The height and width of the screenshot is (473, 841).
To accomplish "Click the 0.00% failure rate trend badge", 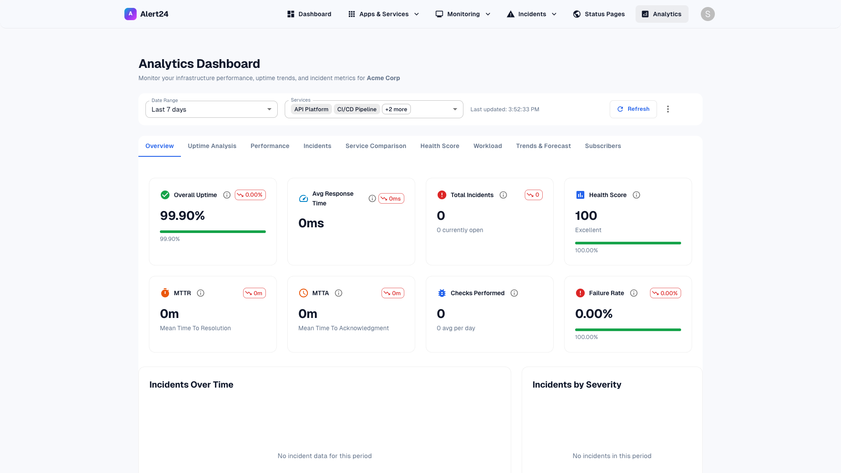I will tap(665, 293).
